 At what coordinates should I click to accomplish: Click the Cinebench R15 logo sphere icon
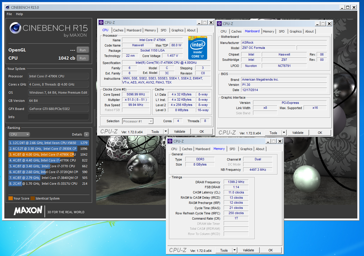[x=15, y=28]
